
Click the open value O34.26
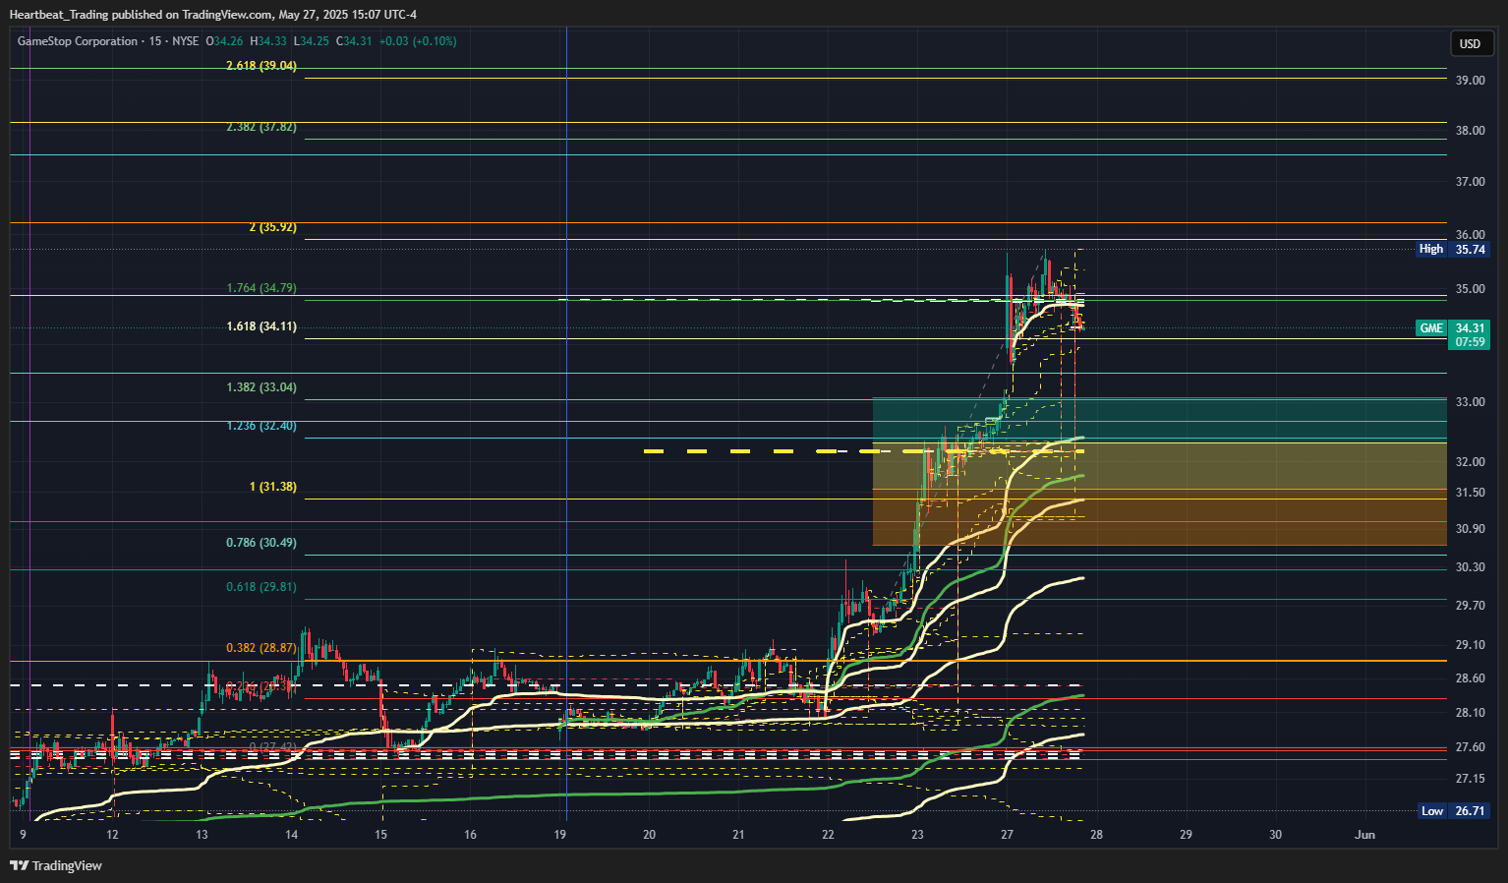[224, 41]
